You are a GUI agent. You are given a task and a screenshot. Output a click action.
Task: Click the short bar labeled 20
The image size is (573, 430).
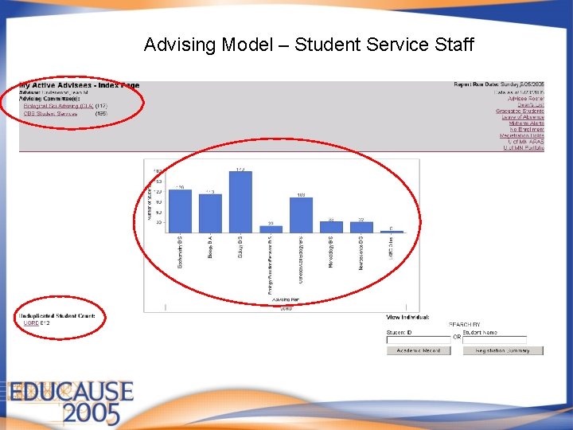pyautogui.click(x=271, y=229)
